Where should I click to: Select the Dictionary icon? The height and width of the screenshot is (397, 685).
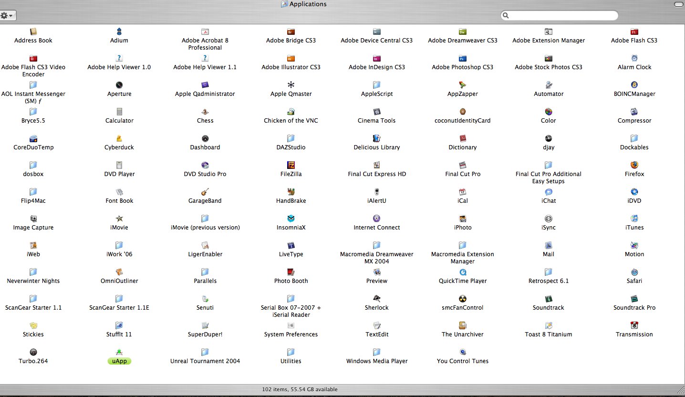pos(463,138)
